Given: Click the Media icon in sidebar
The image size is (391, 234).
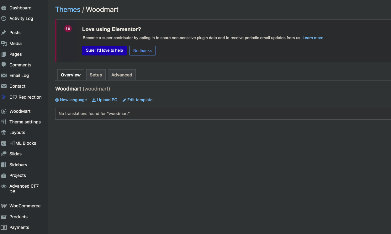Looking at the screenshot, I should tap(4, 44).
